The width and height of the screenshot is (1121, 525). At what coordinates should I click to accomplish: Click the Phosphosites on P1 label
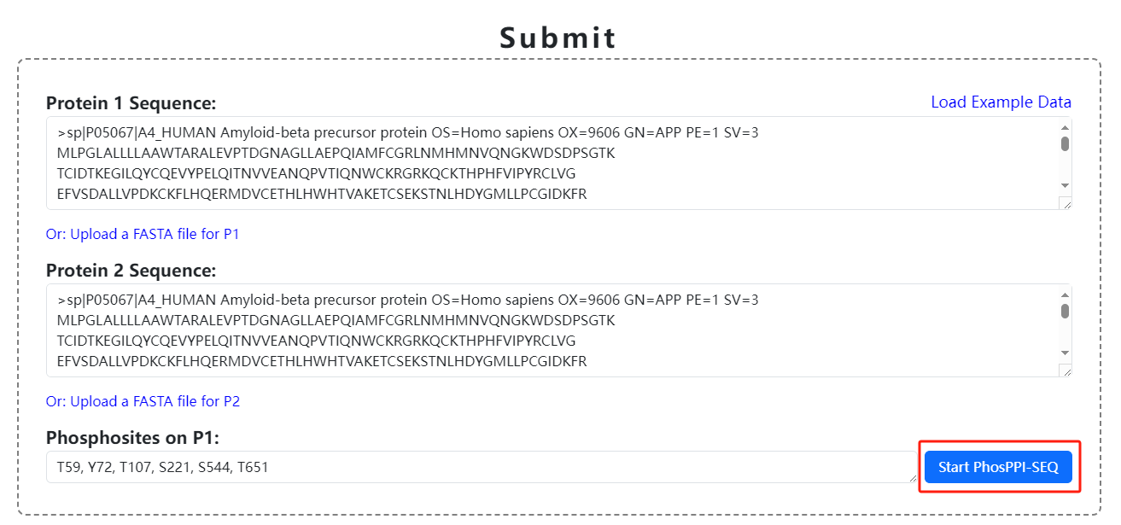coord(133,438)
